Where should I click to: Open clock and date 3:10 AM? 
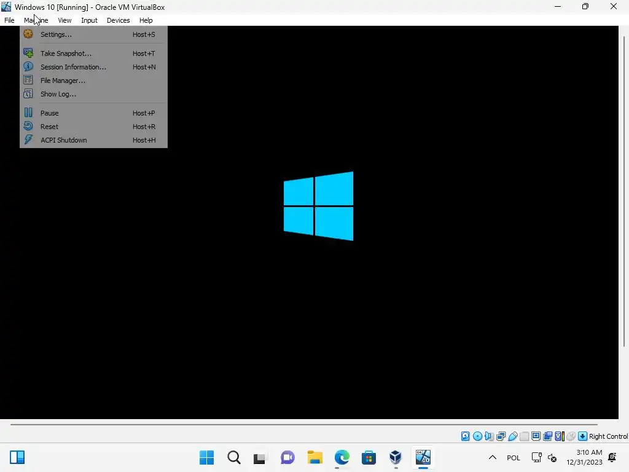point(585,457)
